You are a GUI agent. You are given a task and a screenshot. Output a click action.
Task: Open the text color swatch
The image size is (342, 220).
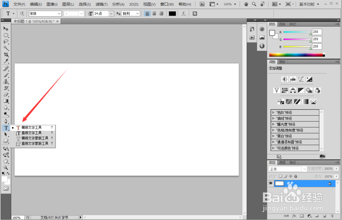point(172,14)
